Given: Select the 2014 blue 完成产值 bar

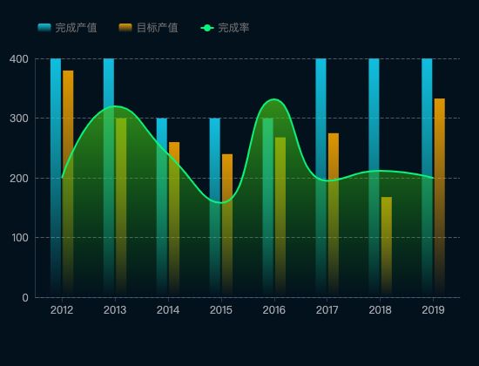Looking at the screenshot, I should [162, 207].
